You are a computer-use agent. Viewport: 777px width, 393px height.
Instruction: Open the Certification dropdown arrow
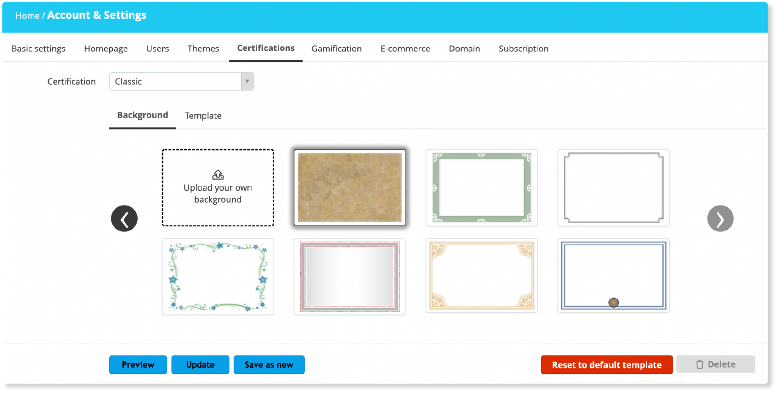pos(247,81)
